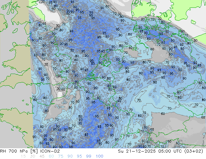The height and width of the screenshot is (159, 206).
Task: Click legend value '90' below the title
Action: click(70, 156)
